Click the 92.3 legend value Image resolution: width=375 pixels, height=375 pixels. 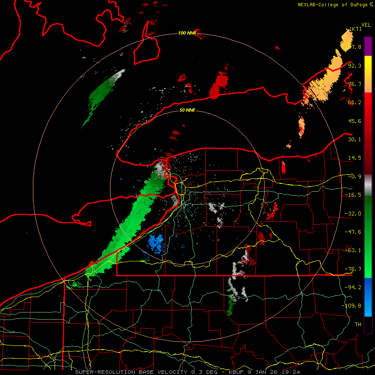point(355,65)
